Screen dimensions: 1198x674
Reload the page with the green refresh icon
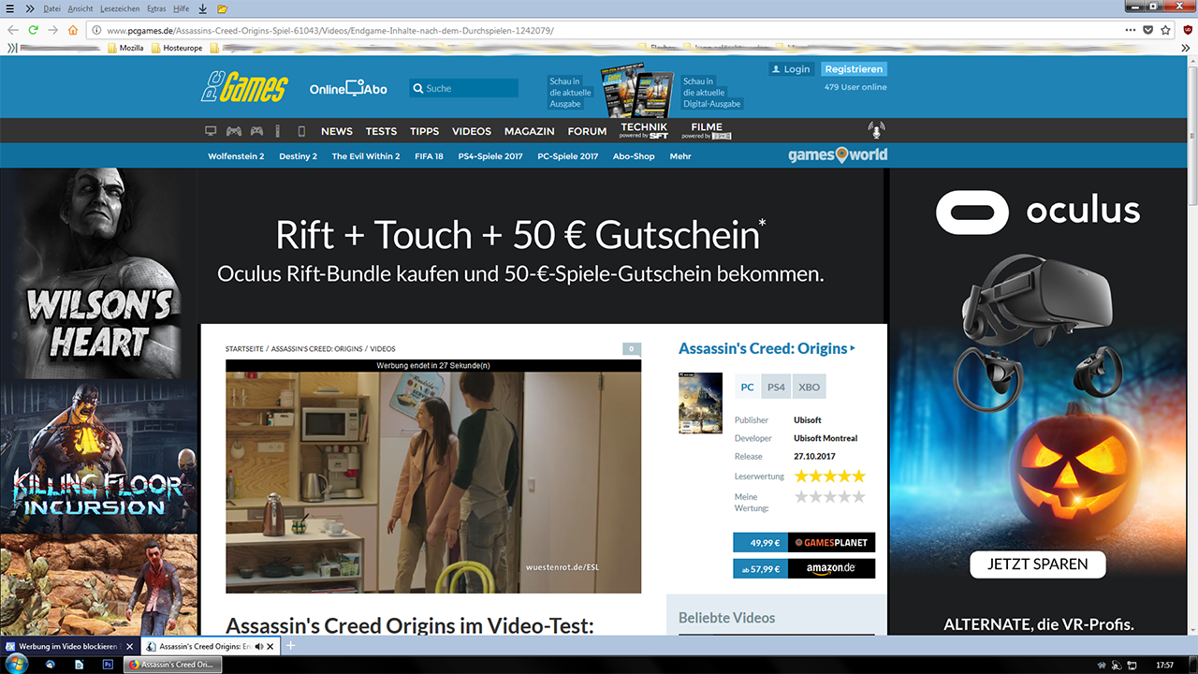[x=33, y=30]
